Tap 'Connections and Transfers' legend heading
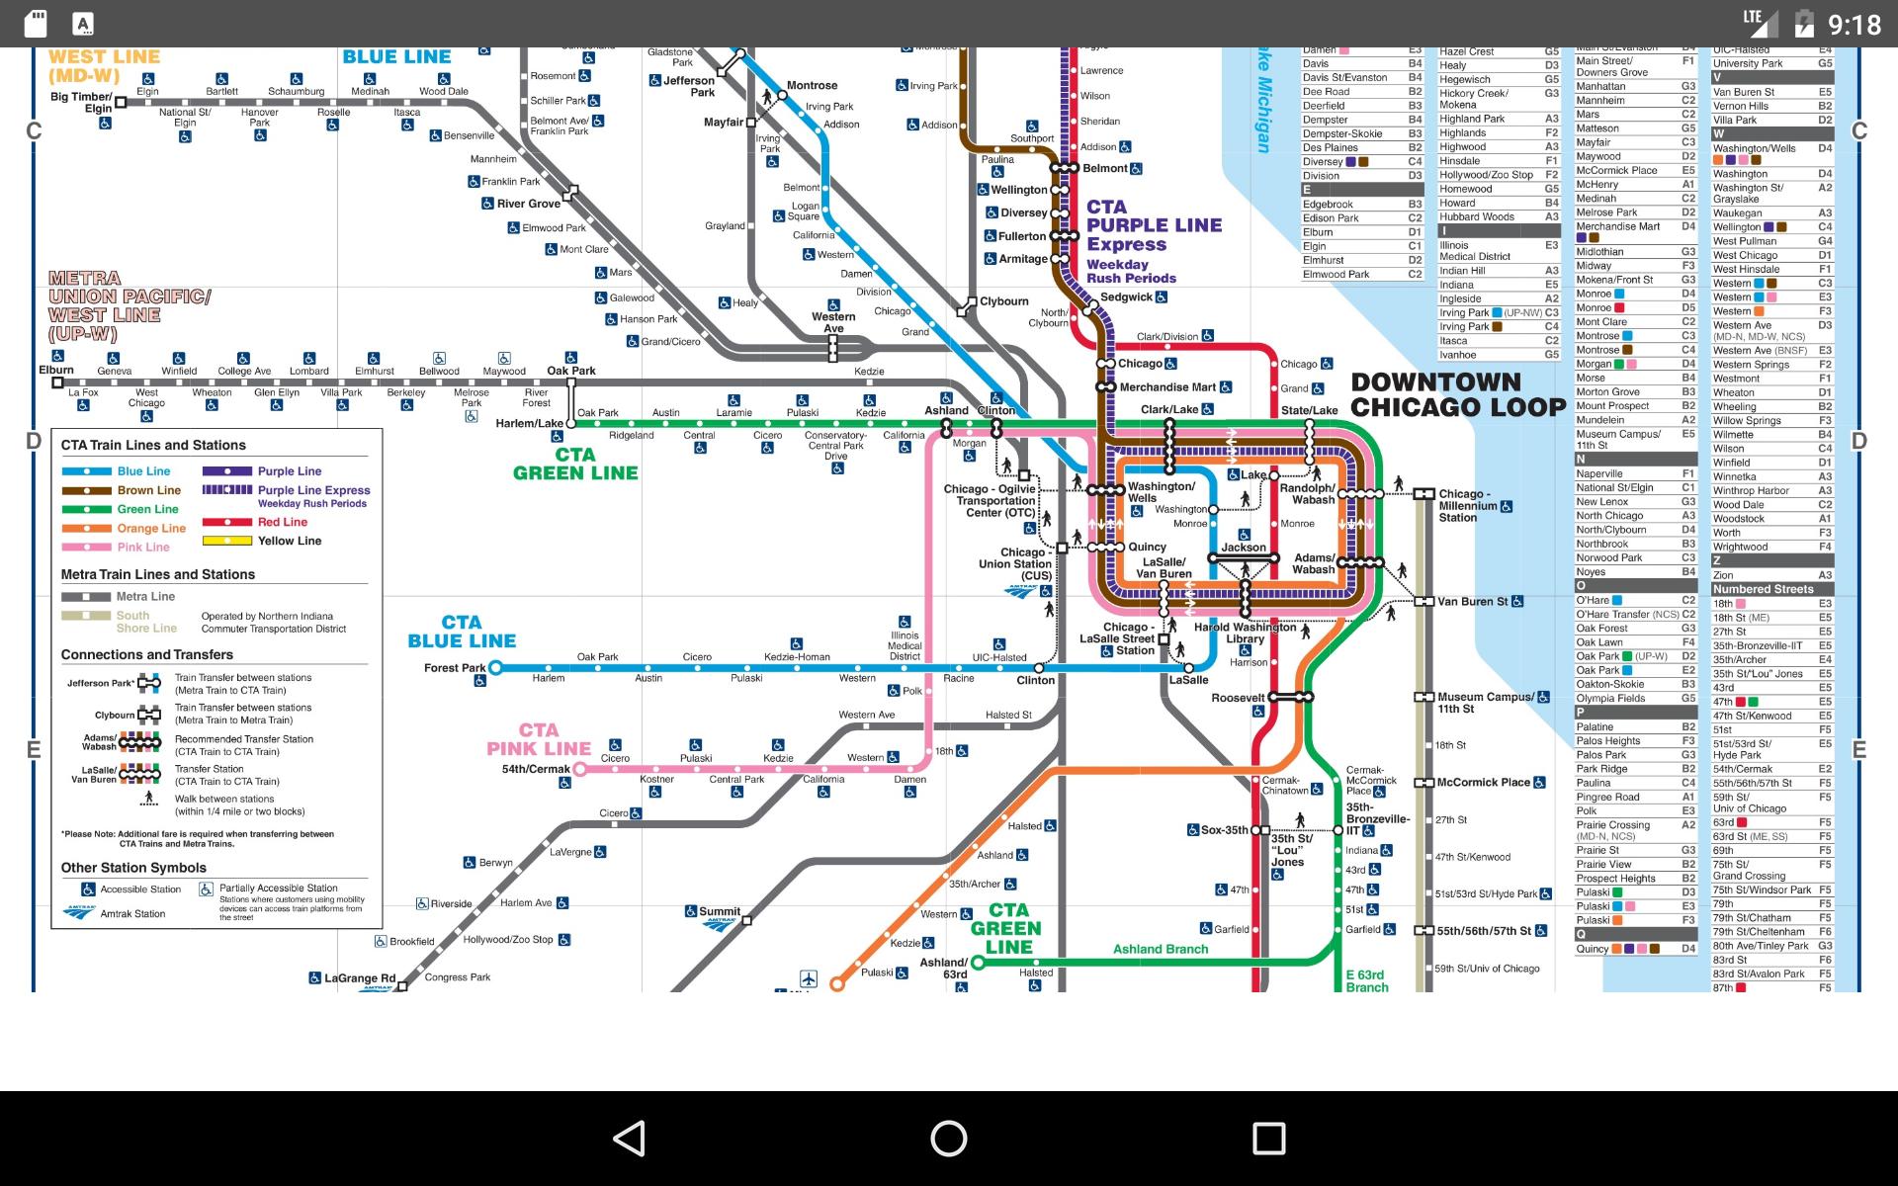Image resolution: width=1898 pixels, height=1186 pixels. (x=147, y=655)
